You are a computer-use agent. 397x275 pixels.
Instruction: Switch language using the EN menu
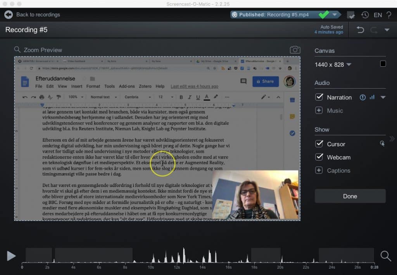tap(378, 15)
